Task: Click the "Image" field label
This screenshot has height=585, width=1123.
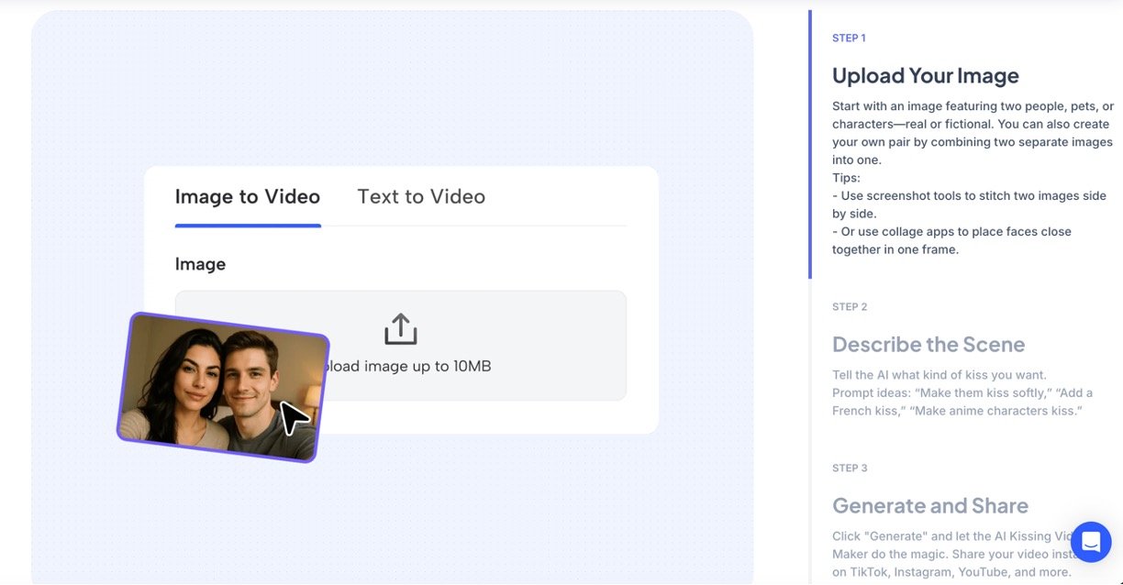Action: (x=200, y=264)
